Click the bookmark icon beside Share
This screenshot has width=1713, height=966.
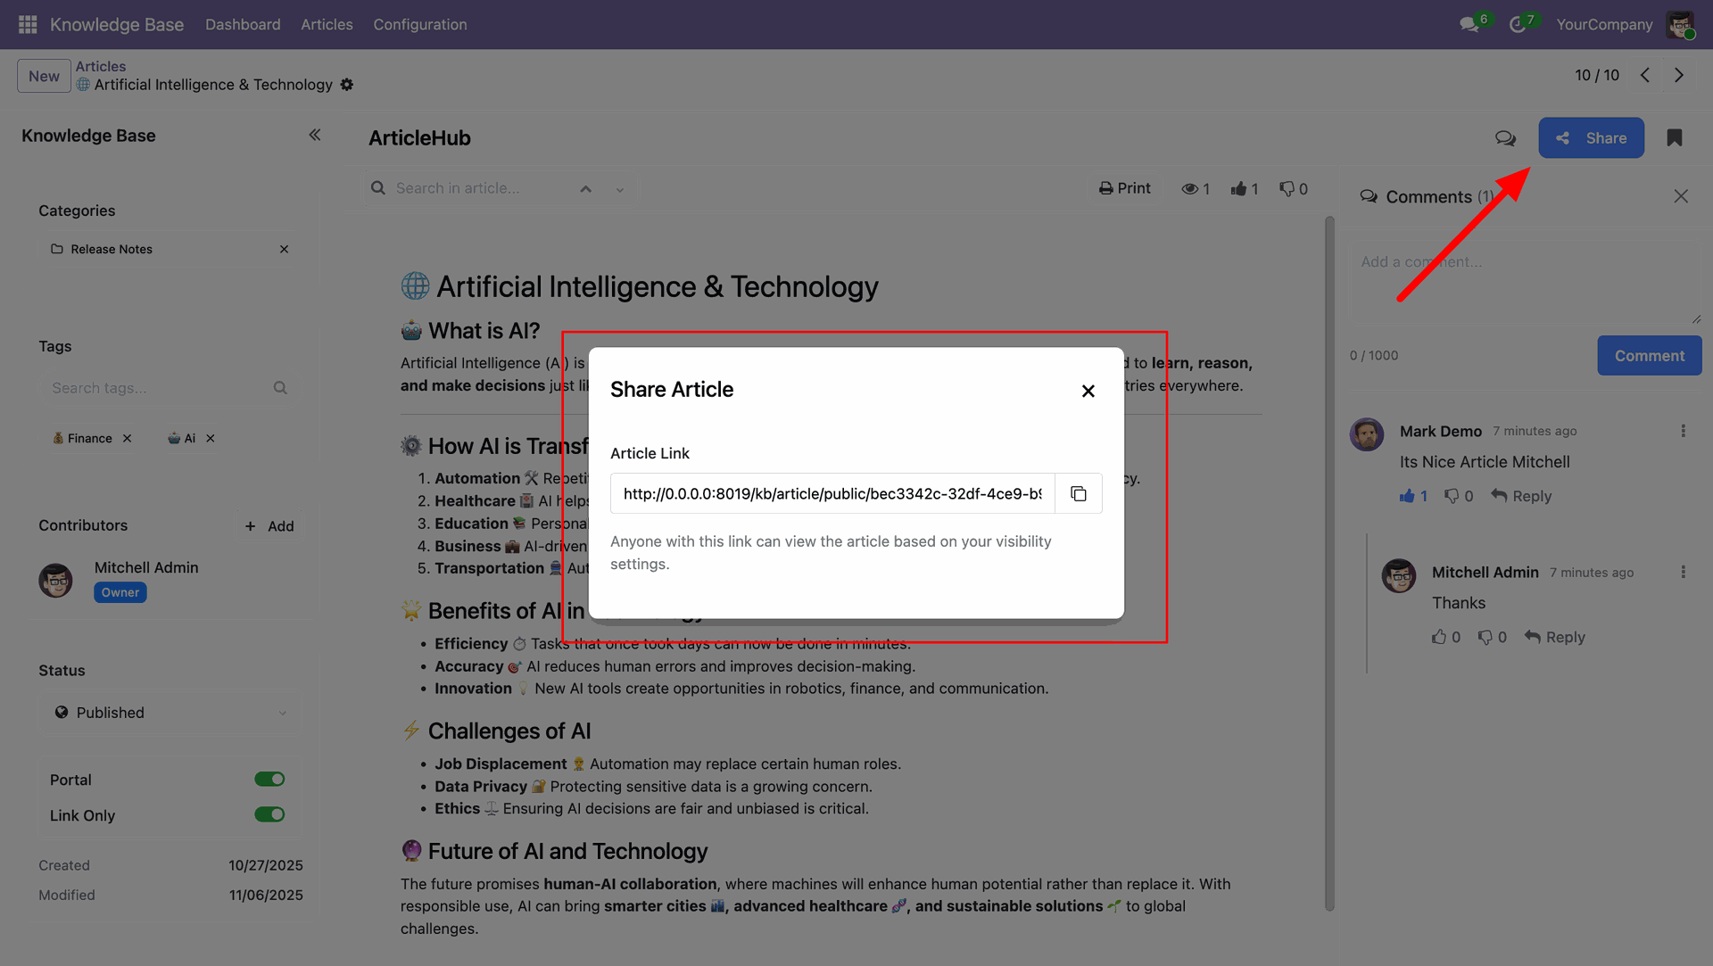click(1674, 137)
